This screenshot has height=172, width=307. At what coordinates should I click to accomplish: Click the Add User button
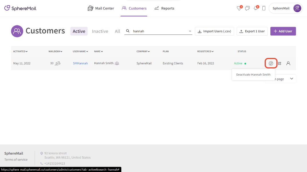283,31
